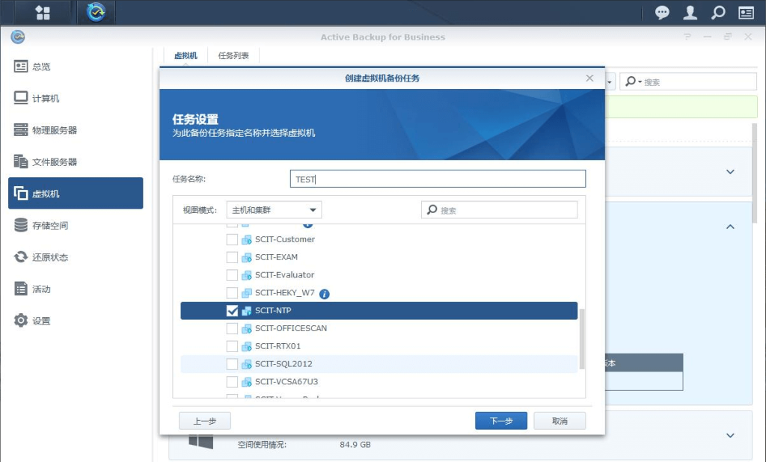This screenshot has width=766, height=462.
Task: Select the SCIT-RTX01 row text
Action: [278, 346]
